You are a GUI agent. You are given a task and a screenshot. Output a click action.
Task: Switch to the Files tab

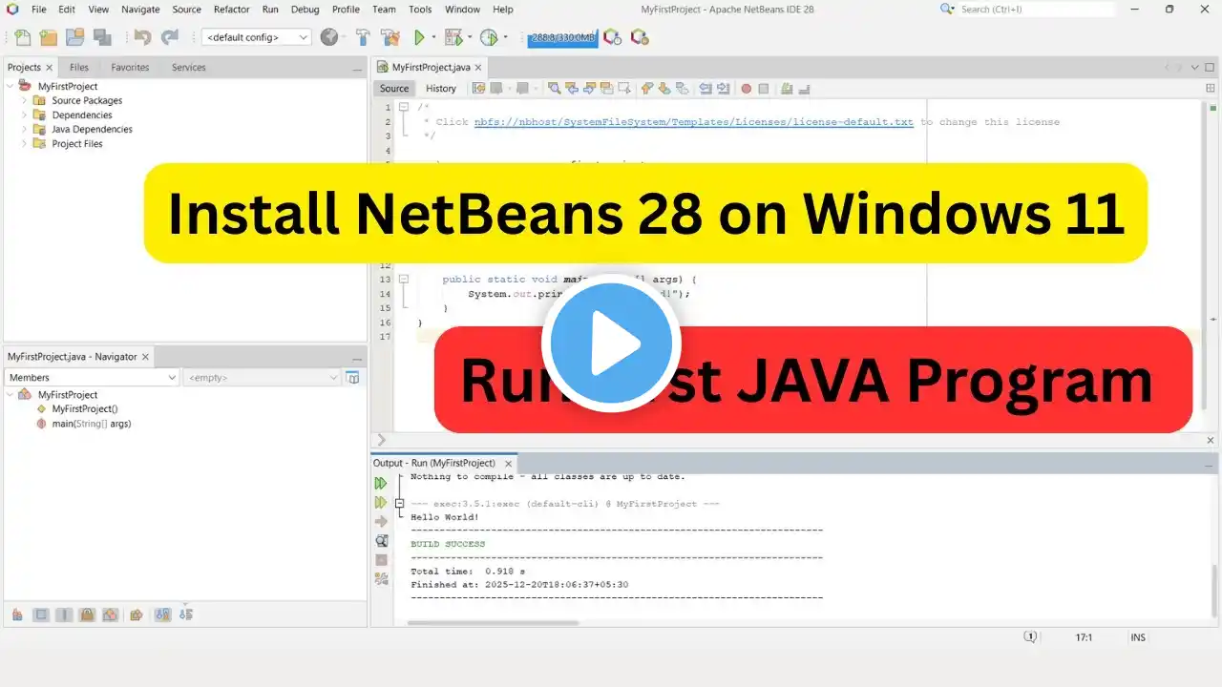[79, 68]
